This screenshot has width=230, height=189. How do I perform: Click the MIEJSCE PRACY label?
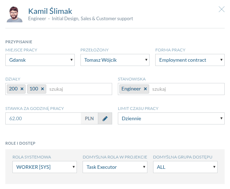[21, 50]
